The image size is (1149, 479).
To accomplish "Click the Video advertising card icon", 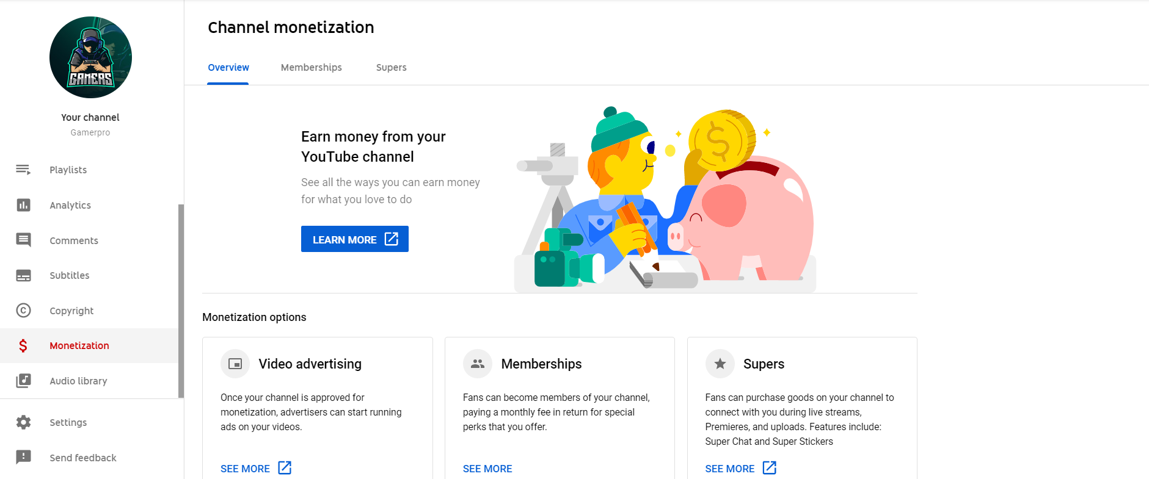I will click(235, 364).
